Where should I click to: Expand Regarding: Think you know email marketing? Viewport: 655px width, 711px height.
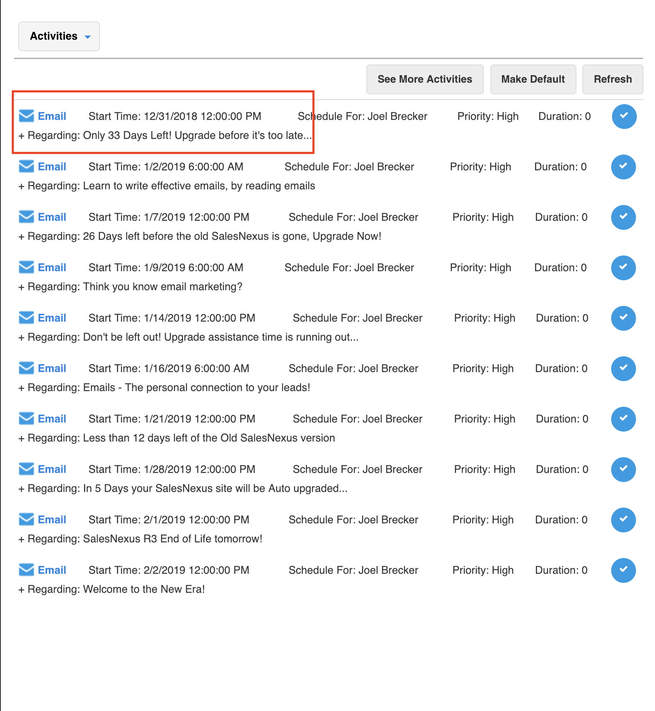click(x=21, y=287)
